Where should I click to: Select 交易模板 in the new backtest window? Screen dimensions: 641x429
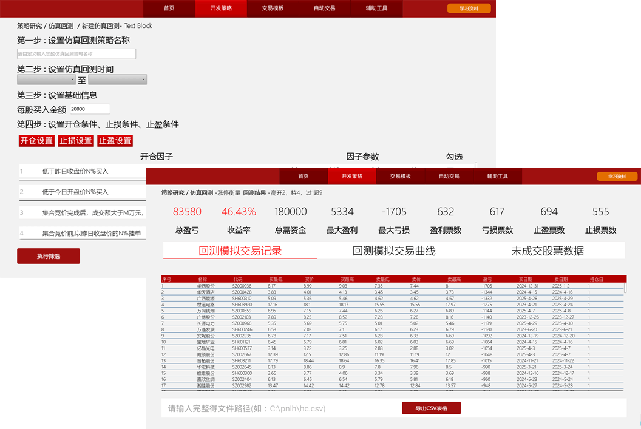pyautogui.click(x=273, y=8)
